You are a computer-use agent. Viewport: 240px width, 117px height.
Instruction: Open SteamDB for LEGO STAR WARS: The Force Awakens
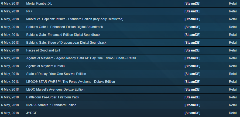click(x=192, y=81)
